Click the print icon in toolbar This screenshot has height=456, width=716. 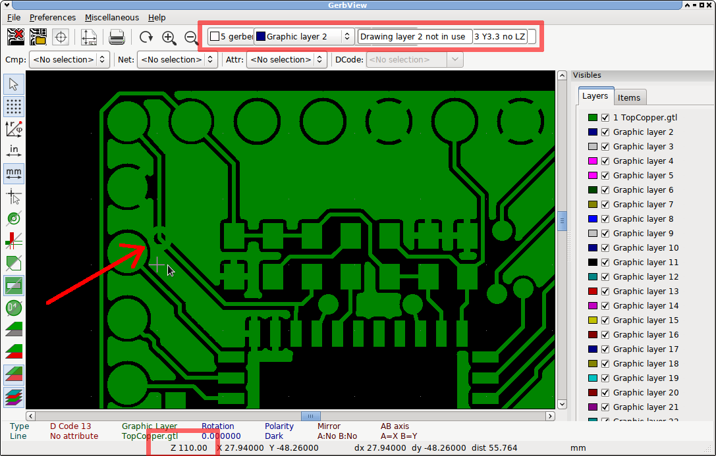pos(117,37)
